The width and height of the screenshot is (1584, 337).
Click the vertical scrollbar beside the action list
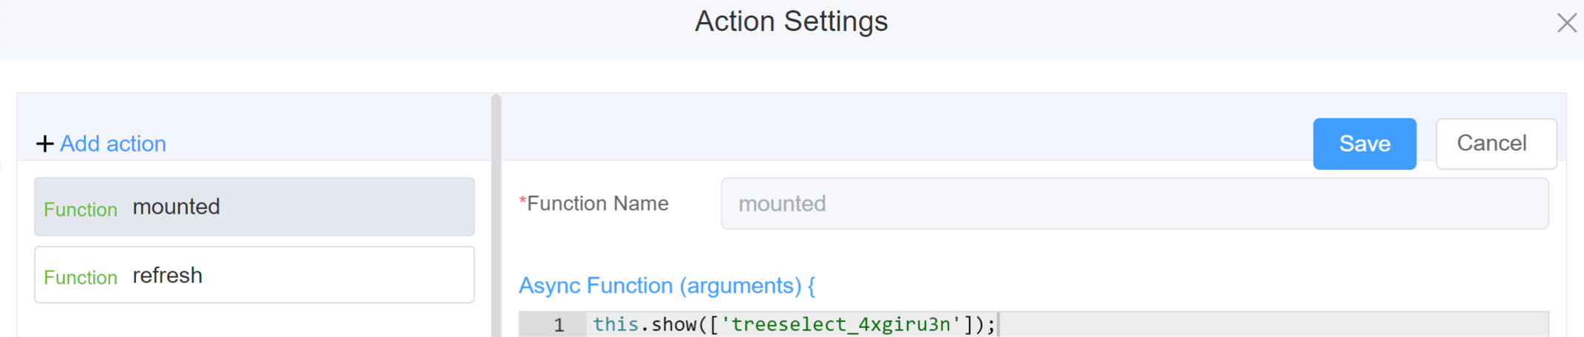click(496, 214)
